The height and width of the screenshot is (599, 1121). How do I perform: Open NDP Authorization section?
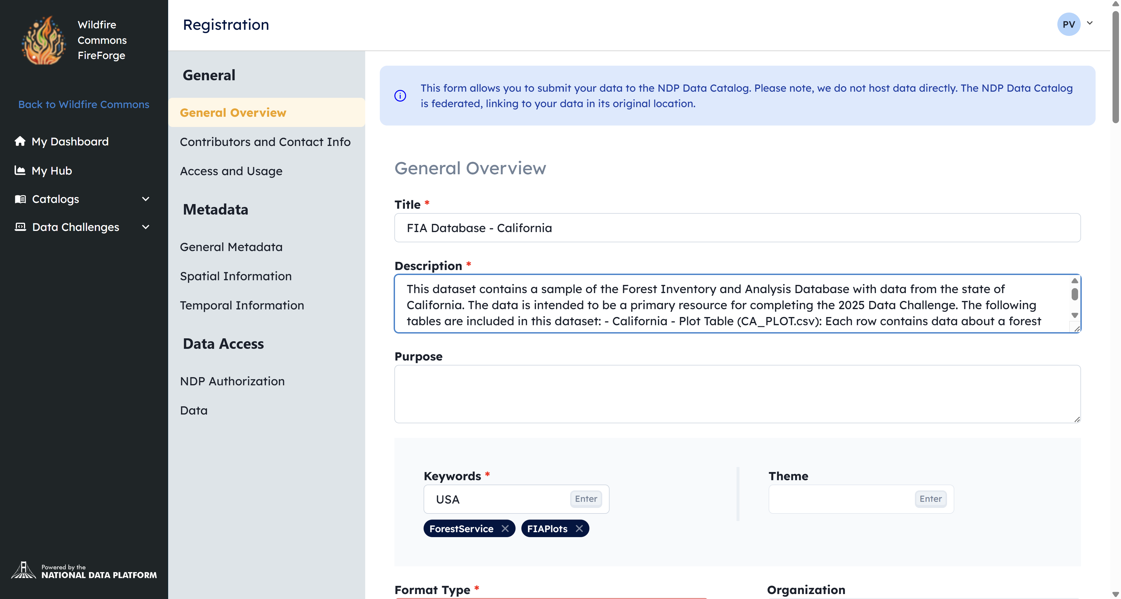coord(232,381)
